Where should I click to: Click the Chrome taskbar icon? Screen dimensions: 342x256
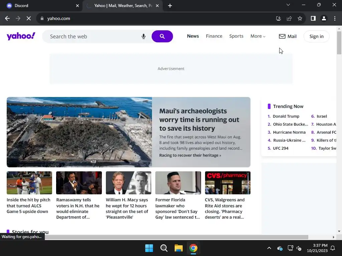pyautogui.click(x=193, y=248)
